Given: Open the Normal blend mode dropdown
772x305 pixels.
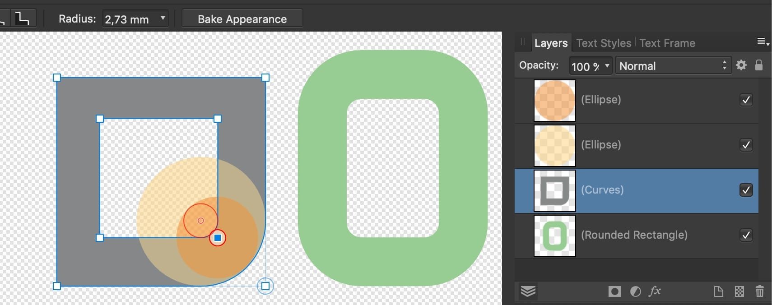Looking at the screenshot, I should (673, 66).
